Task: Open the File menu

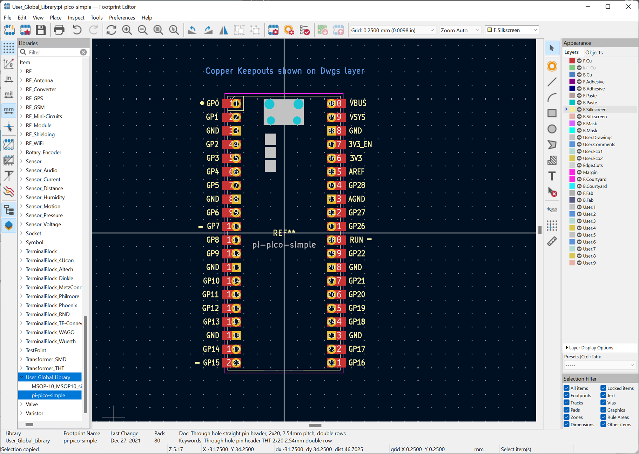Action: [x=7, y=18]
